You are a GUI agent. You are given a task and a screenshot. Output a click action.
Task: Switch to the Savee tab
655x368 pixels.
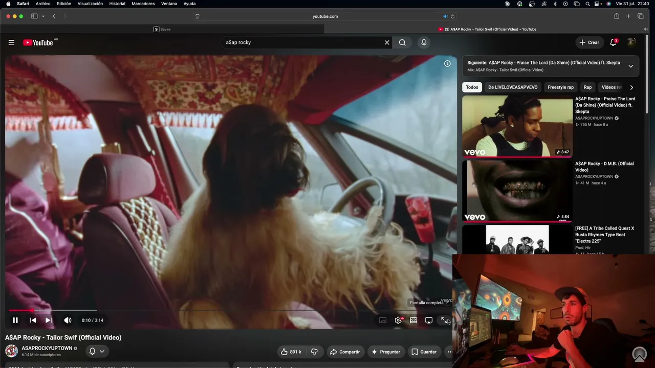(x=162, y=29)
